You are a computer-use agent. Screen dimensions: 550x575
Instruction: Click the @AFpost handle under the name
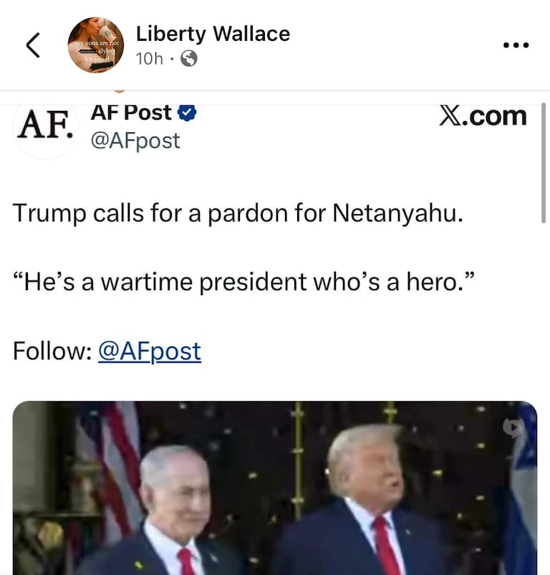click(135, 141)
